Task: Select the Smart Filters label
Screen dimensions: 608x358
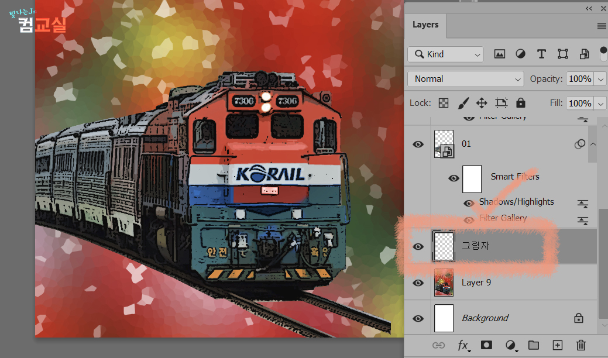Action: 515,177
